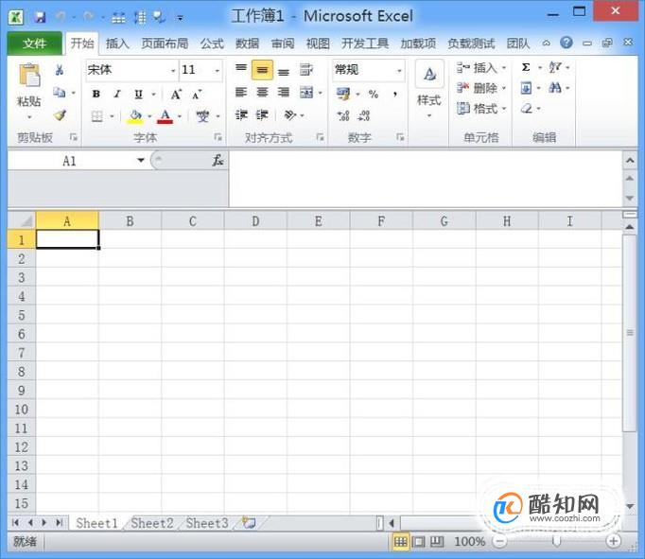Click the AutoSum sigma icon
The height and width of the screenshot is (559, 645).
coord(526,67)
